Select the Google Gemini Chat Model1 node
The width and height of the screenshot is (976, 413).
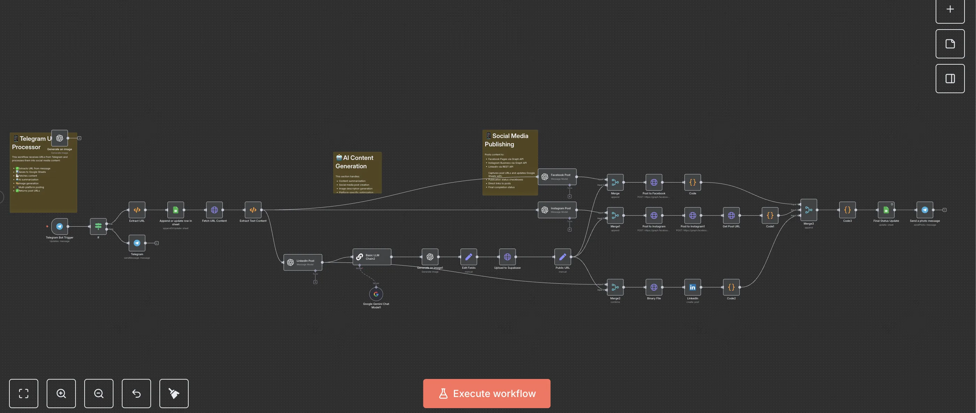tap(376, 294)
